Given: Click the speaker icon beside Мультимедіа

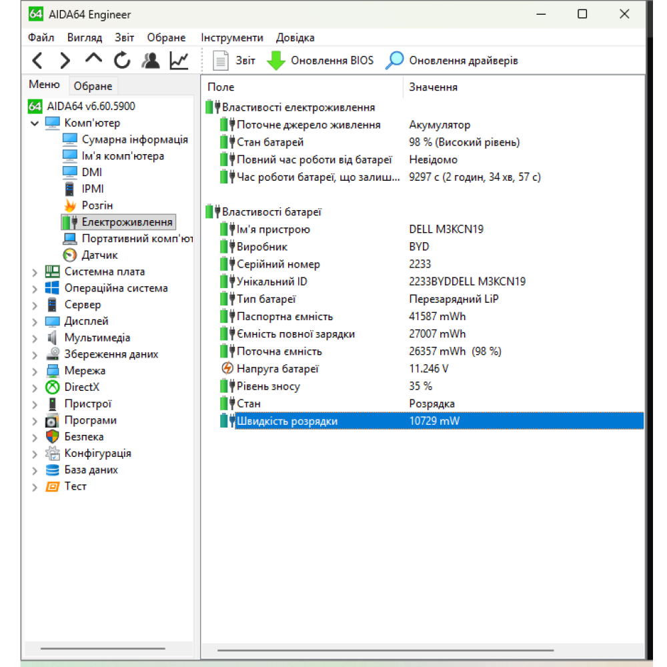Looking at the screenshot, I should 52,338.
